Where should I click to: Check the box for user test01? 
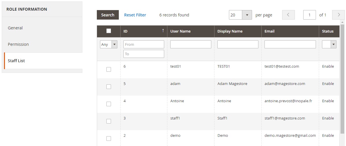click(x=109, y=69)
